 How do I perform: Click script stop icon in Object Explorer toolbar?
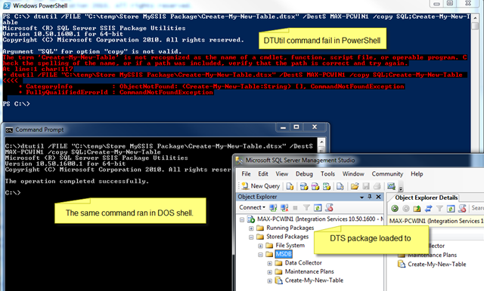tap(329, 208)
